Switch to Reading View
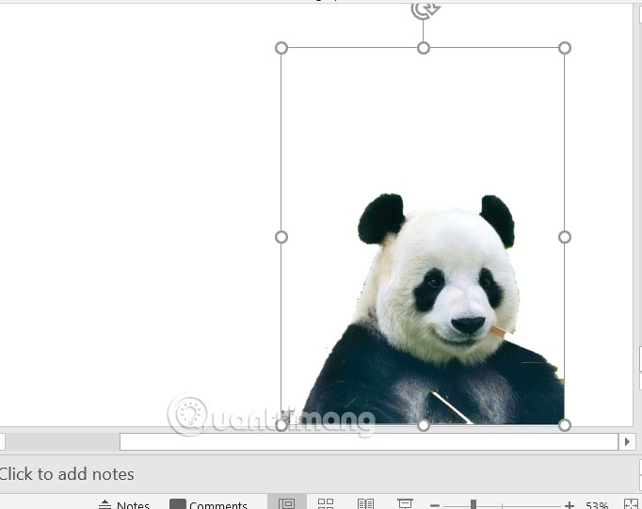 365,503
